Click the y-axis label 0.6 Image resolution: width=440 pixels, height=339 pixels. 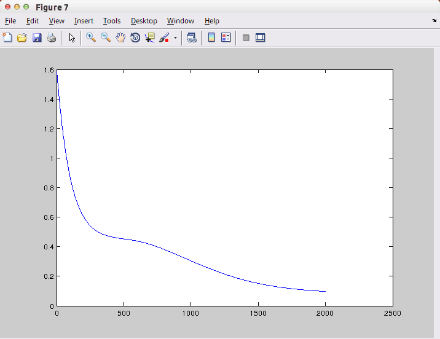(49, 217)
